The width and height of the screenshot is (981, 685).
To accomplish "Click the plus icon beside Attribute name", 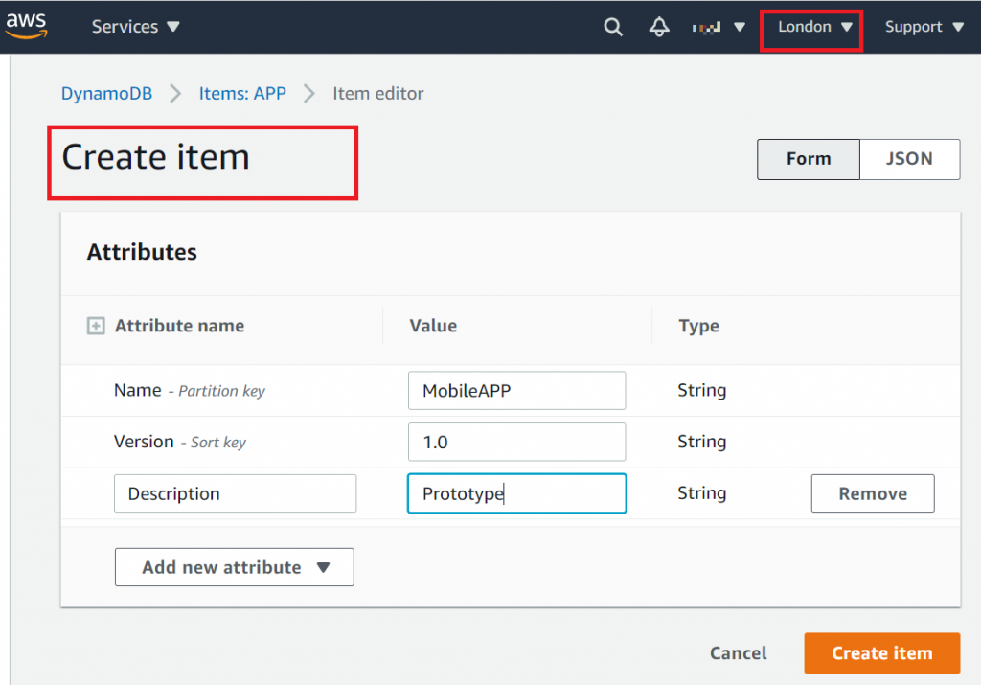I will pos(95,327).
